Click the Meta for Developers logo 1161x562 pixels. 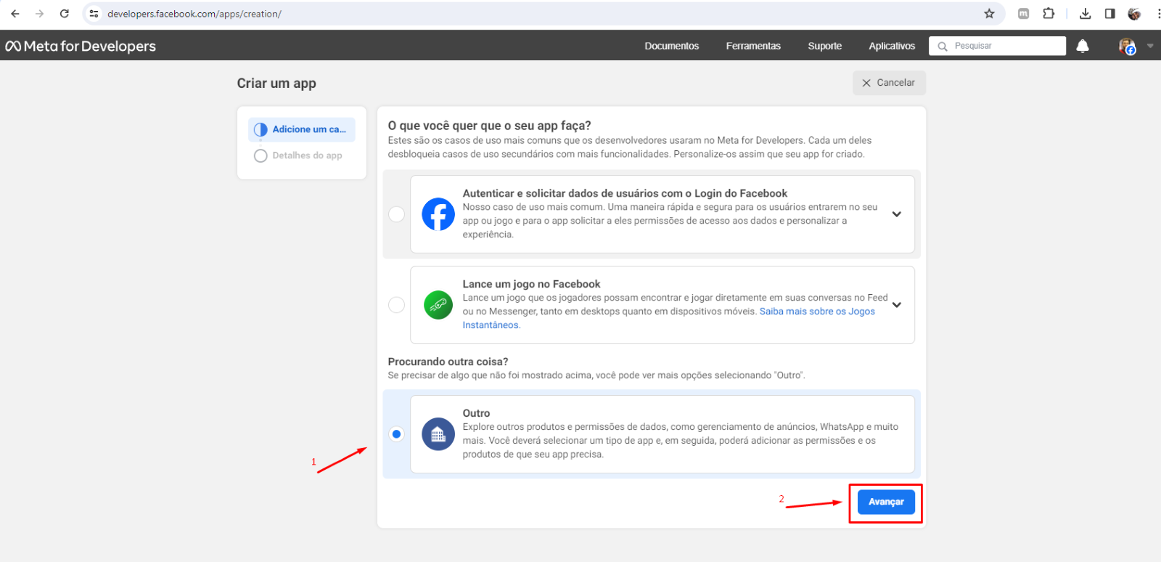point(81,46)
